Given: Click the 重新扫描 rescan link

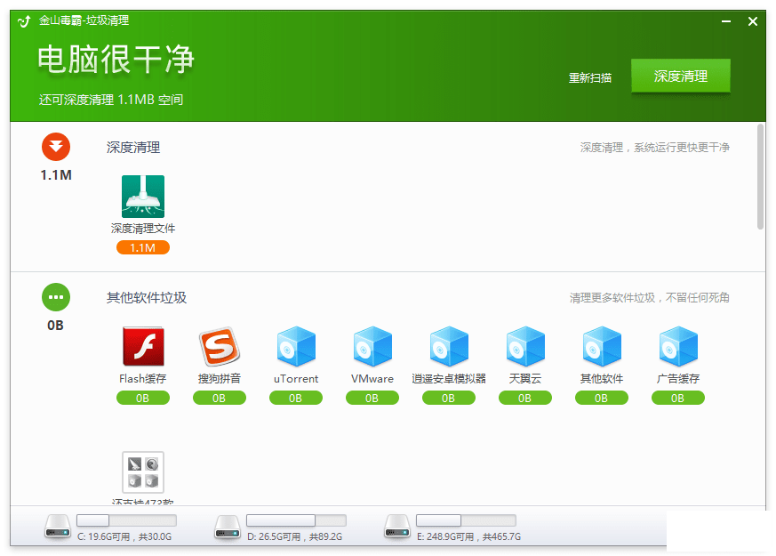Looking at the screenshot, I should 590,77.
